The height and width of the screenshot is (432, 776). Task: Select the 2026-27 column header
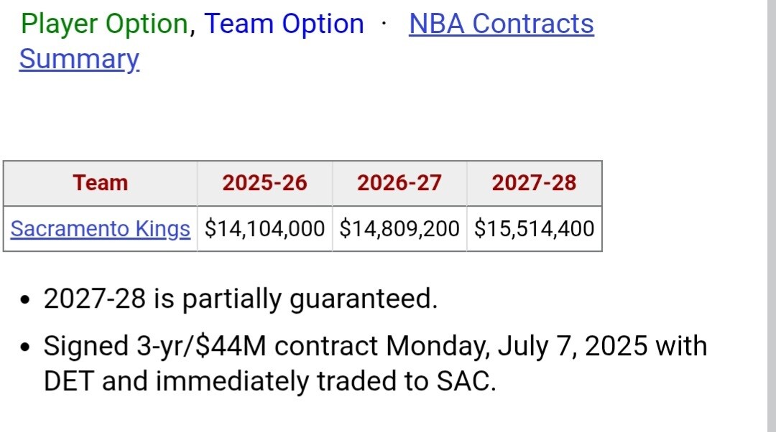coord(399,183)
